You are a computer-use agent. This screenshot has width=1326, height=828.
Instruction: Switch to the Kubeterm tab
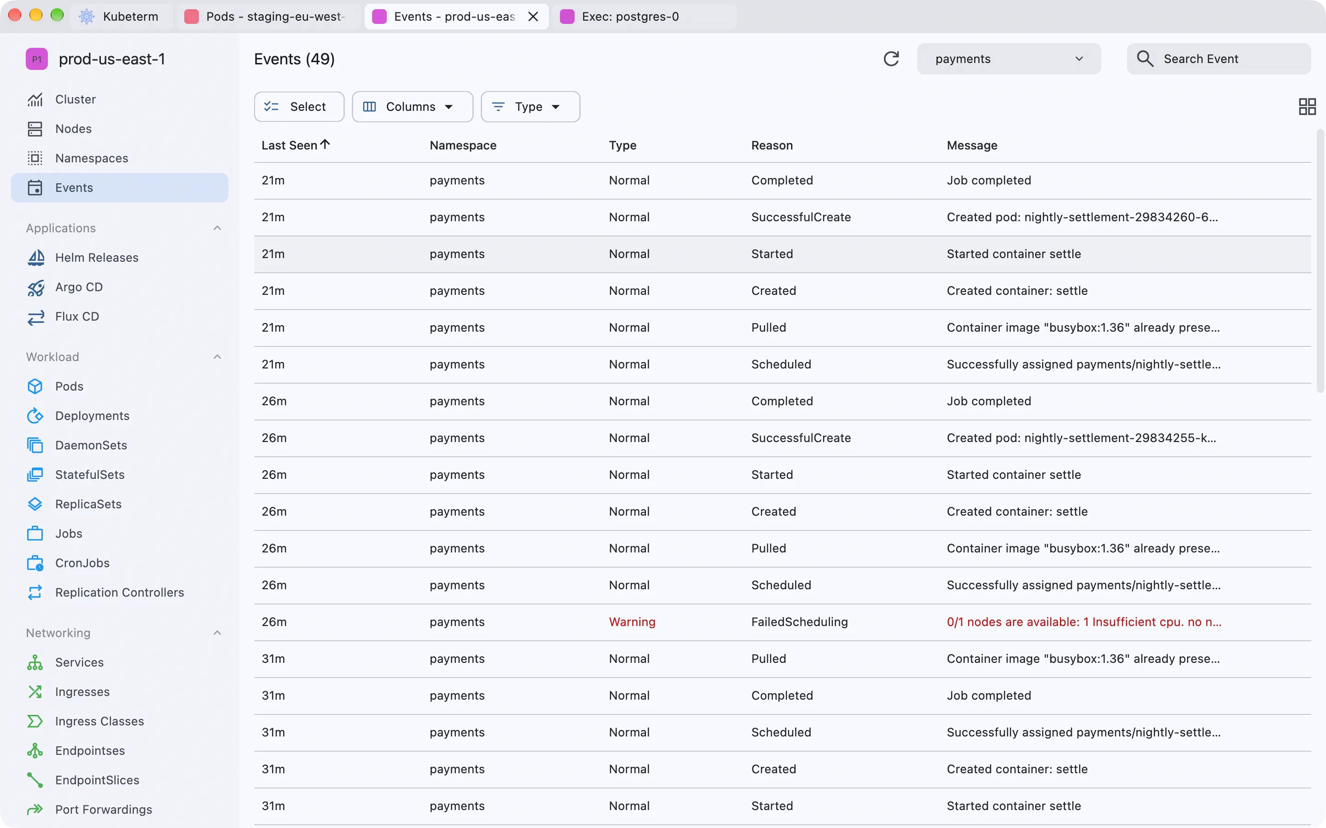pos(122,17)
